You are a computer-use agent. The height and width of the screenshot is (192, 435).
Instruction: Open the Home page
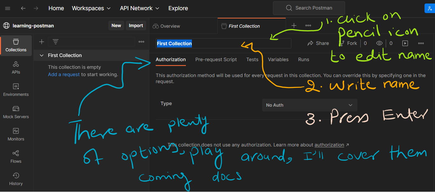pyautogui.click(x=56, y=8)
